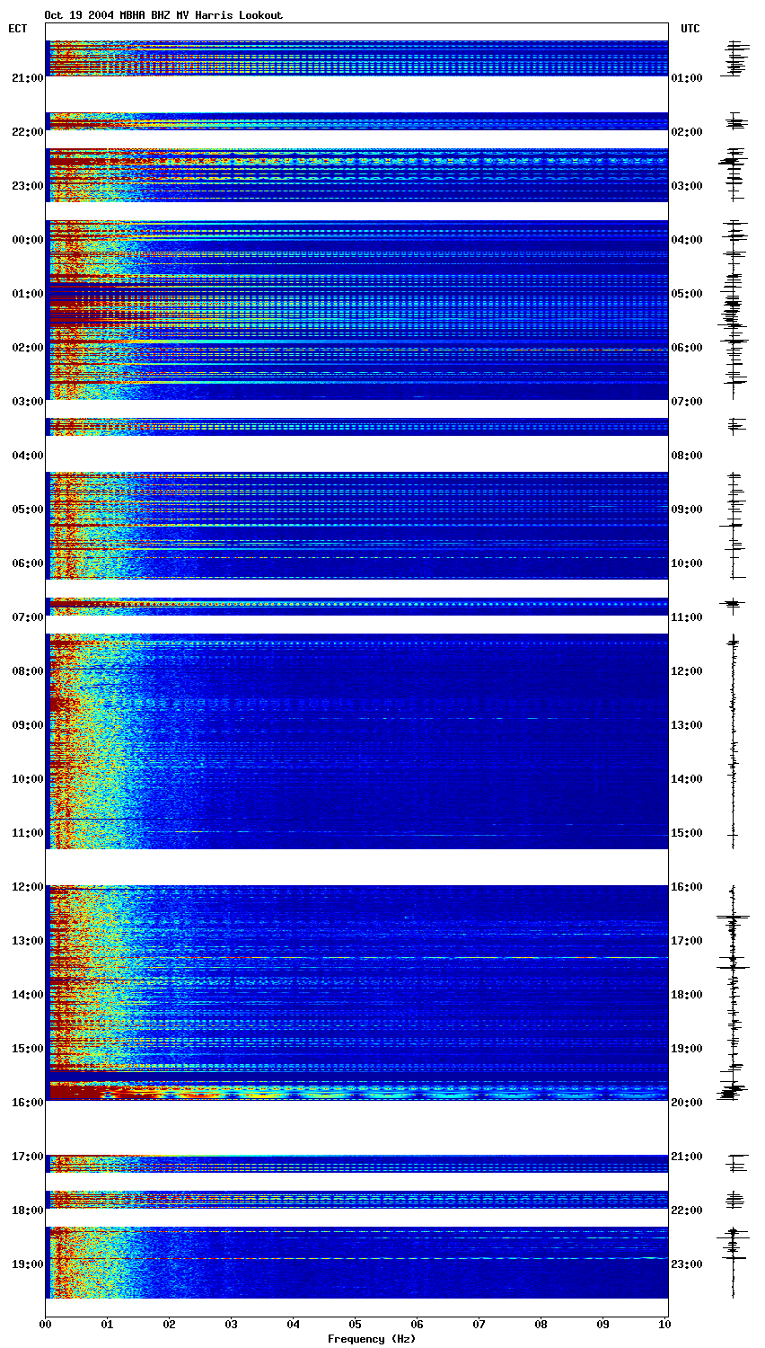Select the 18:00 ECT time label
765x1348 pixels.
pos(27,1211)
